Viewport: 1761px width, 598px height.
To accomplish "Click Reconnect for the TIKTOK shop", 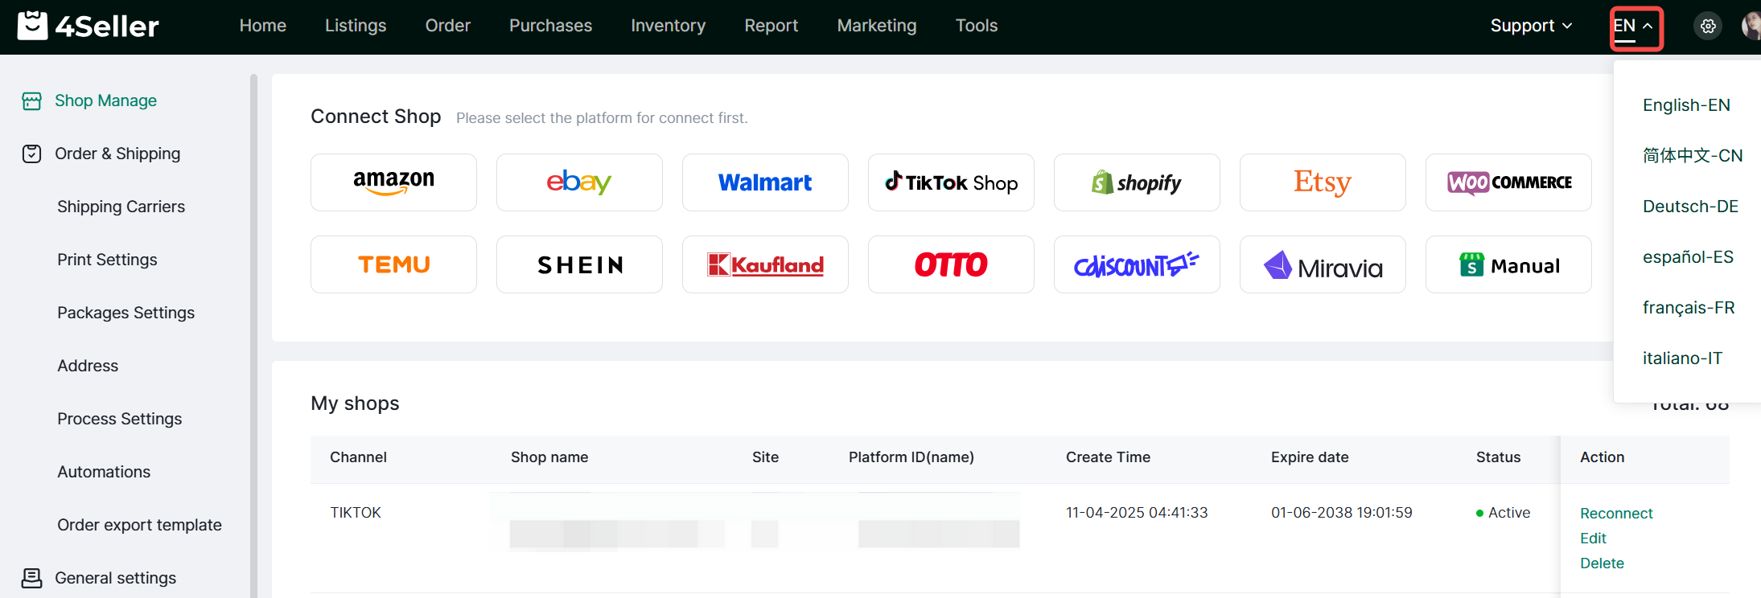I will click(x=1616, y=514).
